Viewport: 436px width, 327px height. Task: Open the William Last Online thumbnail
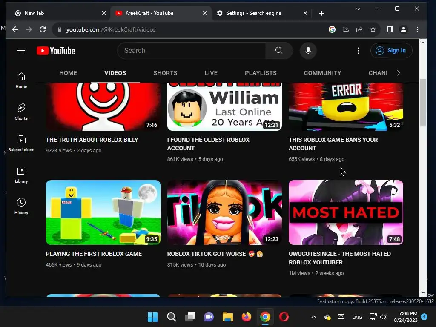[x=224, y=107]
